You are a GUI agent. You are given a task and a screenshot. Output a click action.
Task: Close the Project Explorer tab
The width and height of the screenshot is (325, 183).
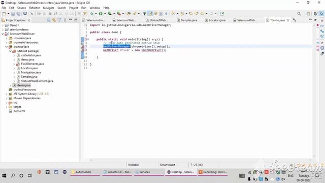click(x=29, y=20)
